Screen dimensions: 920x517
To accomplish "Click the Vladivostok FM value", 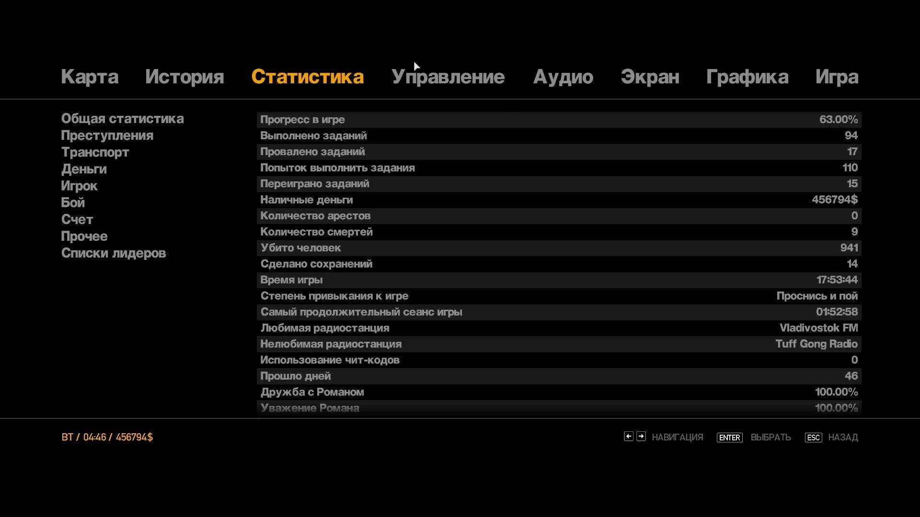I will 819,328.
